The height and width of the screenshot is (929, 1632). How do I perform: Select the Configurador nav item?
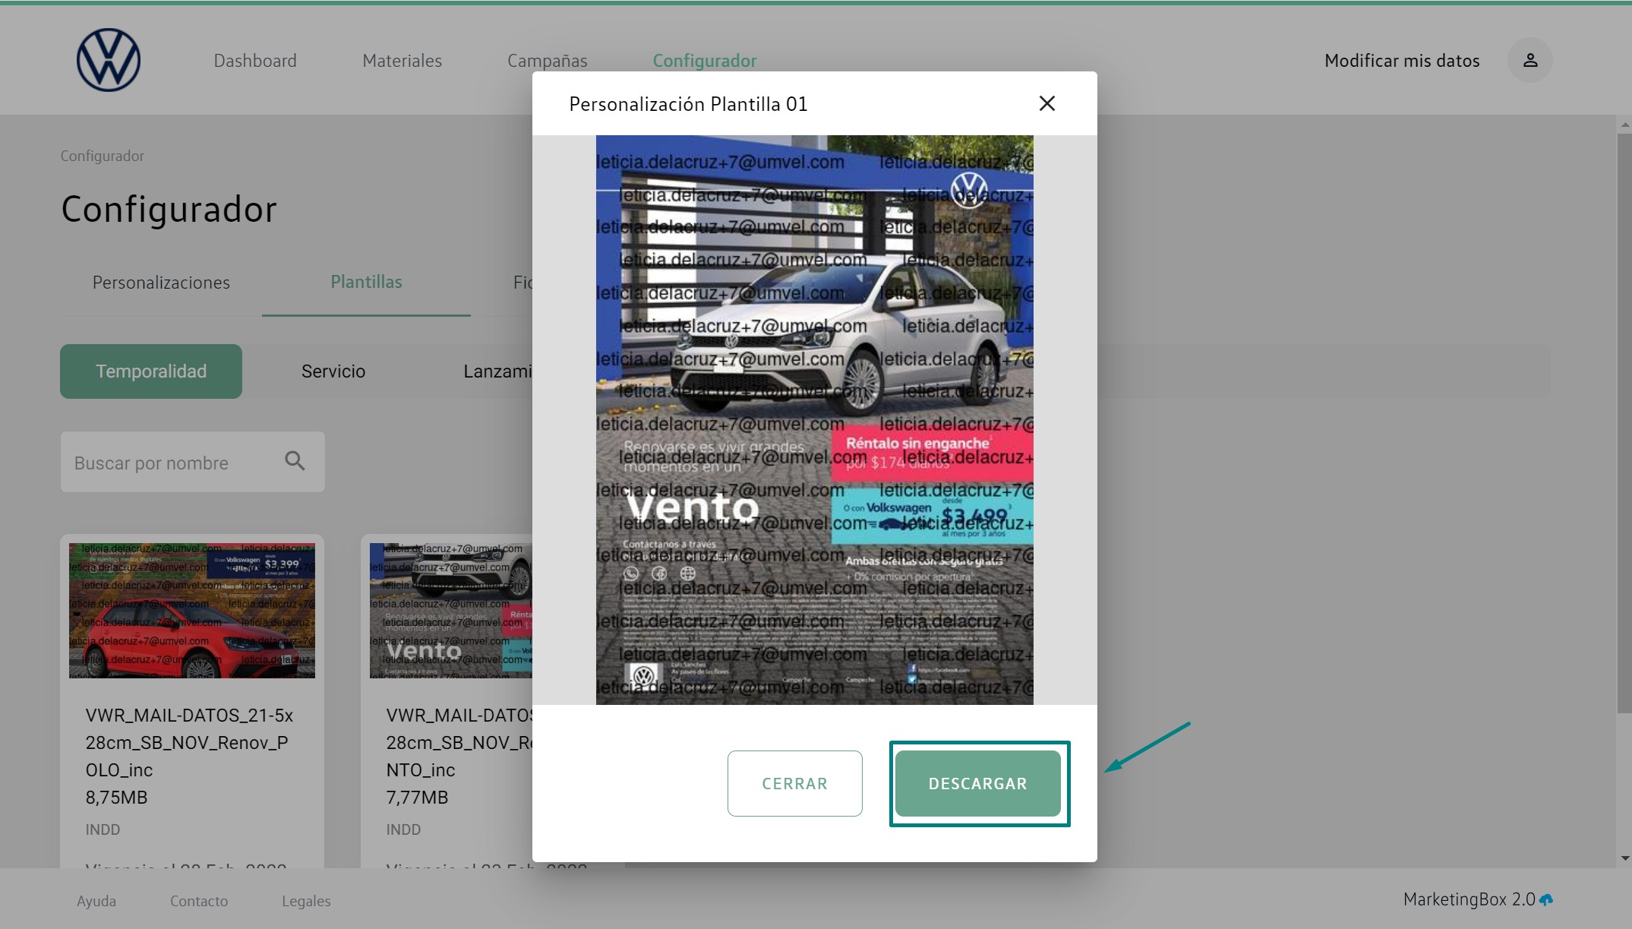pyautogui.click(x=704, y=61)
